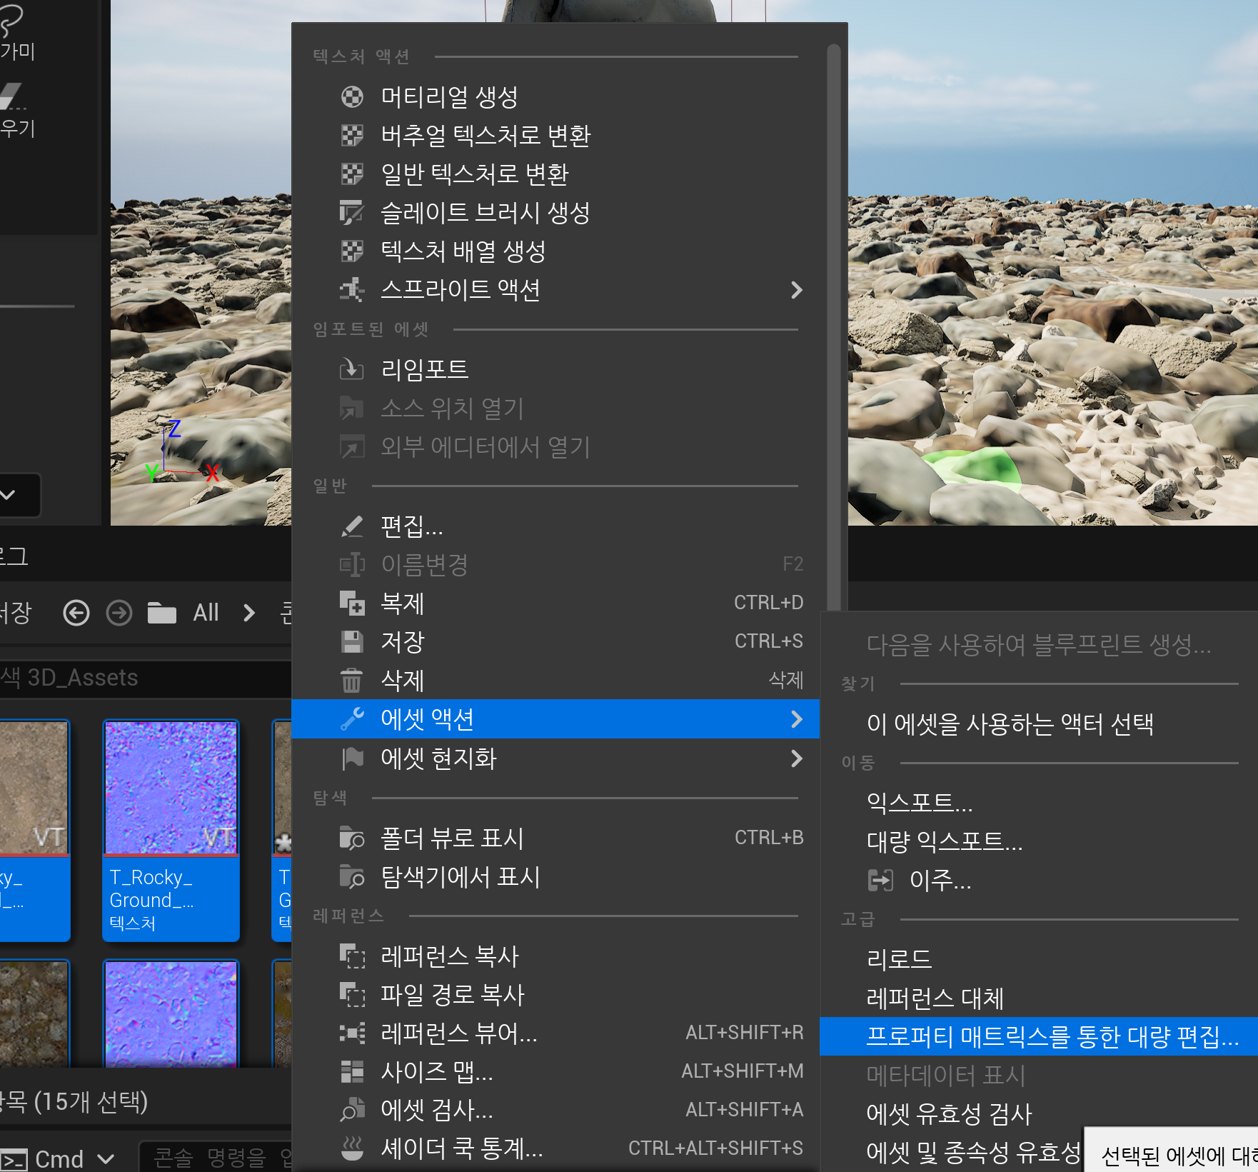Open the All root folder icon
This screenshot has height=1172, width=1258.
(x=162, y=613)
